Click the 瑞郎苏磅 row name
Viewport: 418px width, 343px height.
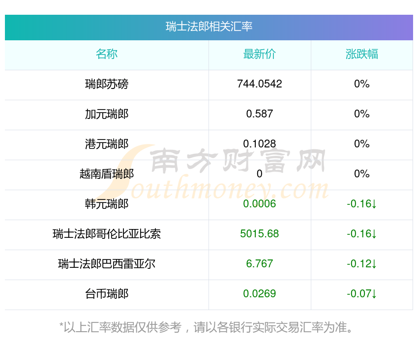pyautogui.click(x=107, y=84)
